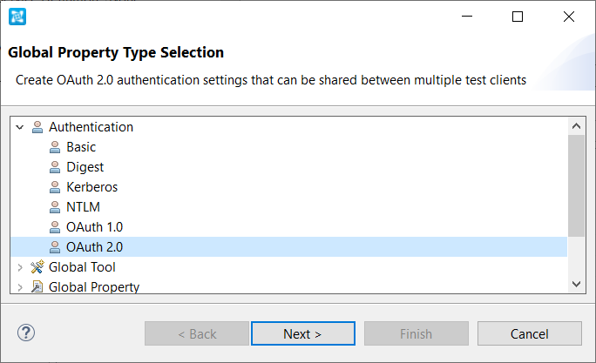The image size is (596, 363).
Task: Collapse the Authentication tree node
Action: [20, 127]
